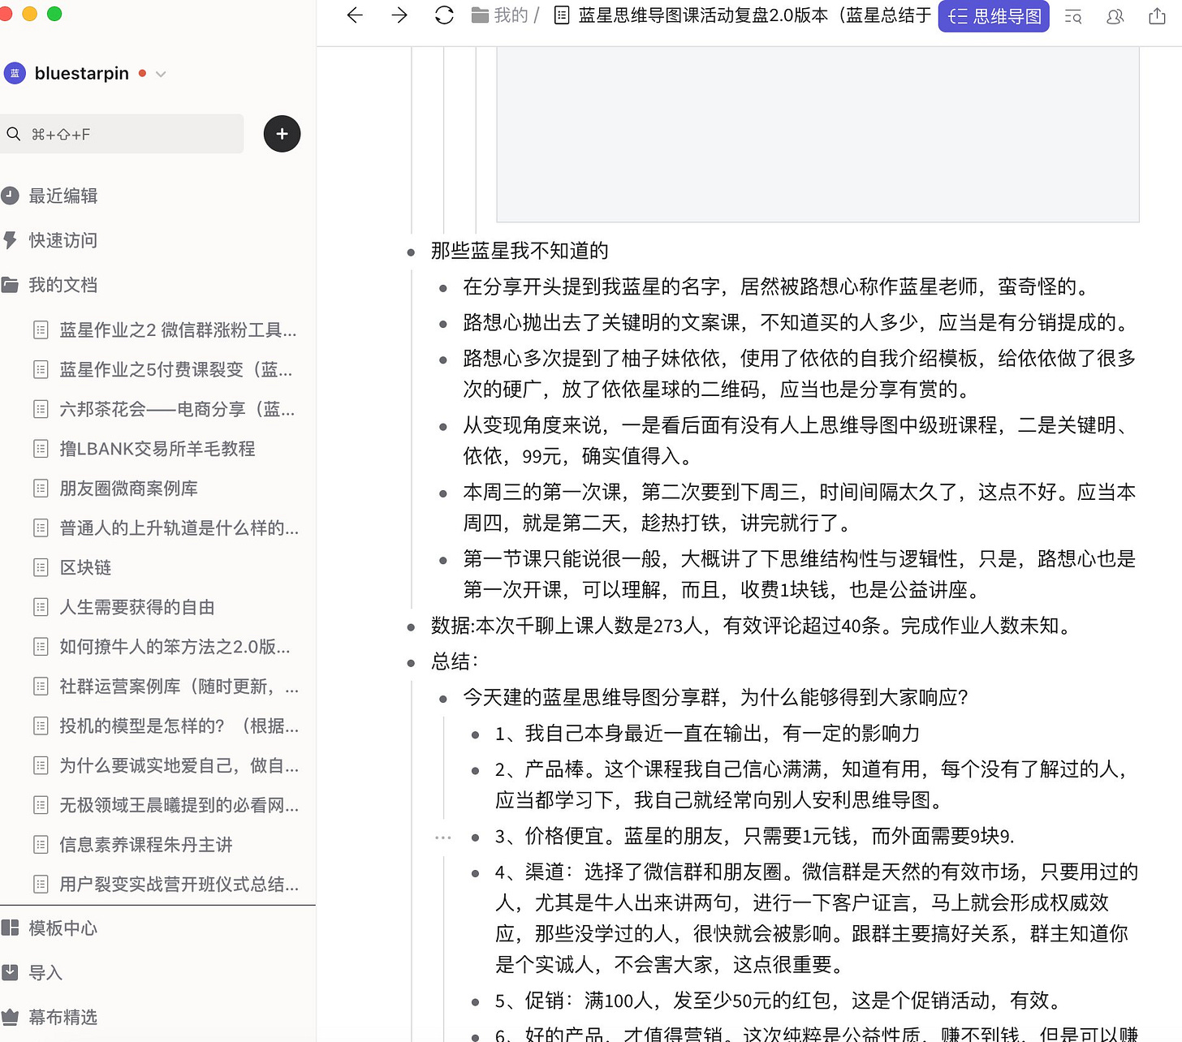Click bullet of 2、产品棒
The width and height of the screenshot is (1182, 1042).
(x=476, y=771)
